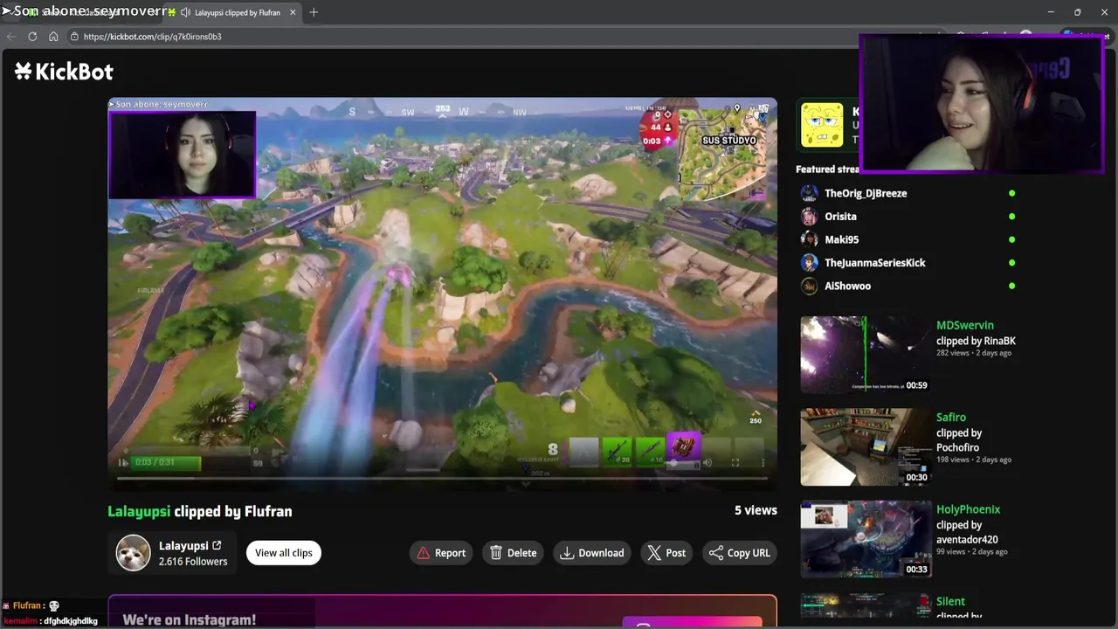Image resolution: width=1118 pixels, height=629 pixels.
Task: Click the KickBot logo
Action: pyautogui.click(x=64, y=72)
